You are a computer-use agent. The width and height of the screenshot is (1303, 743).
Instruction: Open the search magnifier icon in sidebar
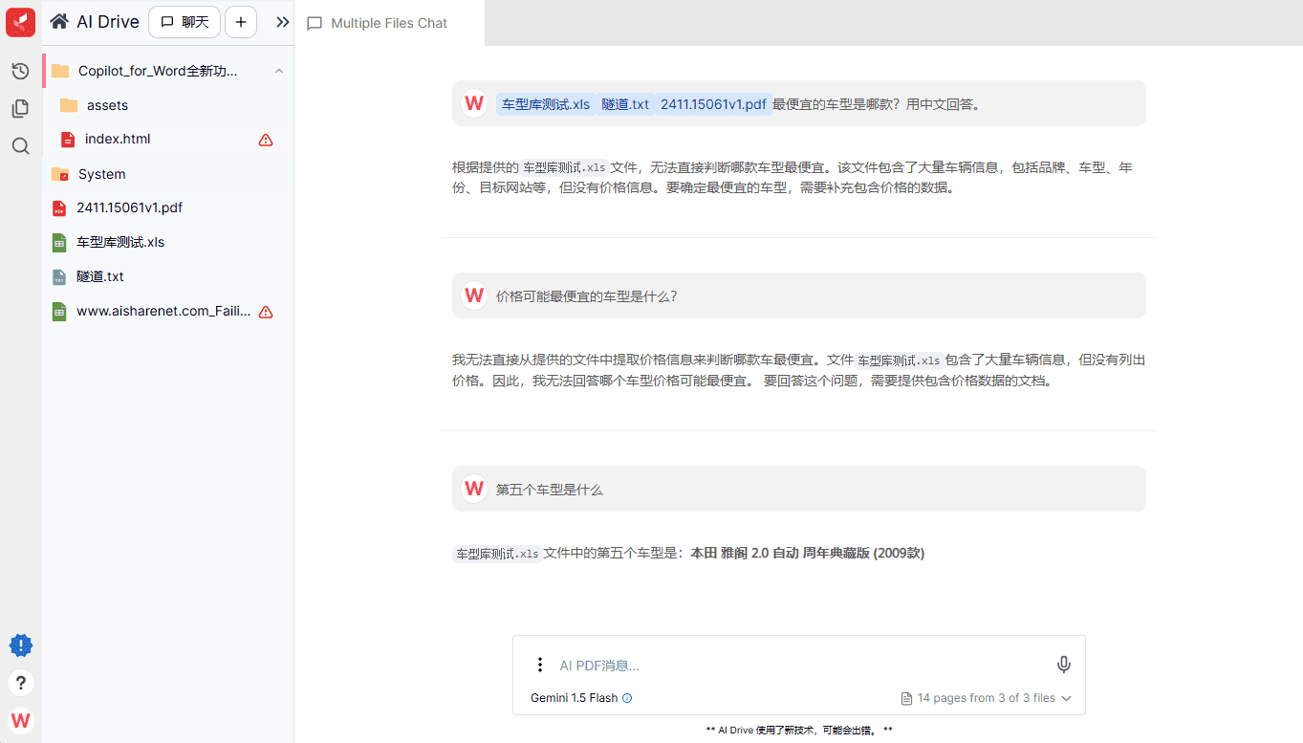[x=20, y=146]
